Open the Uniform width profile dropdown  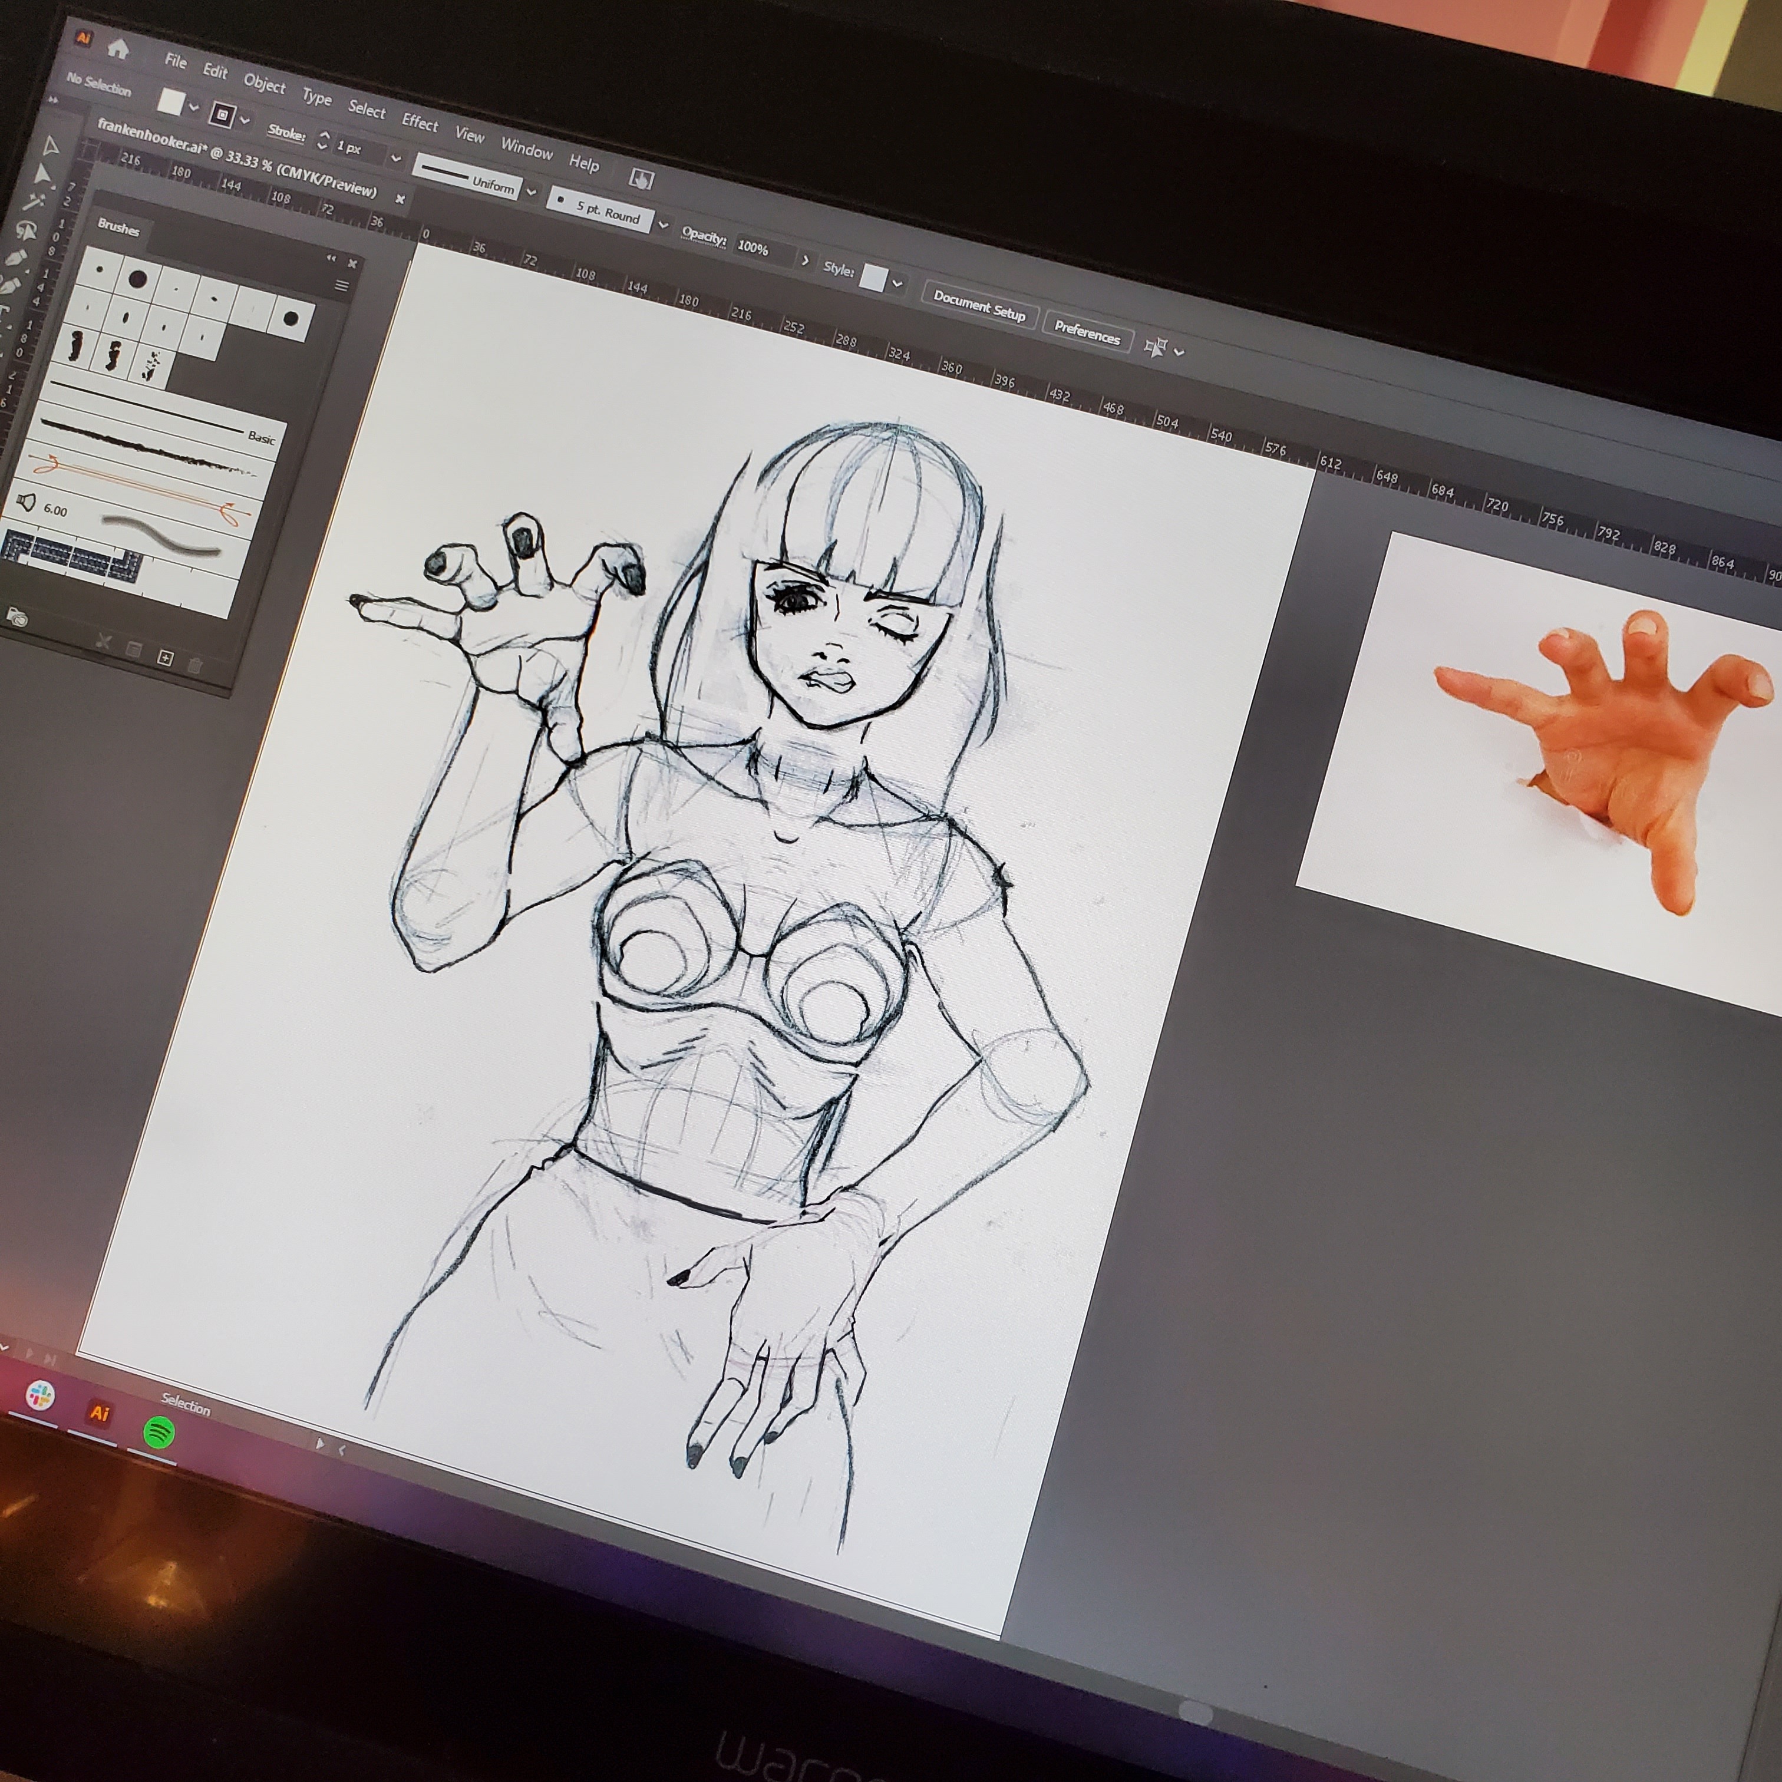tap(530, 192)
